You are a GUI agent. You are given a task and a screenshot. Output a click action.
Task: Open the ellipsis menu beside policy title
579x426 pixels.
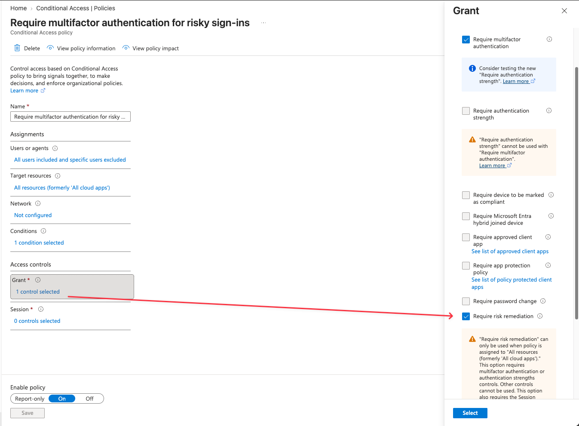[x=263, y=23]
